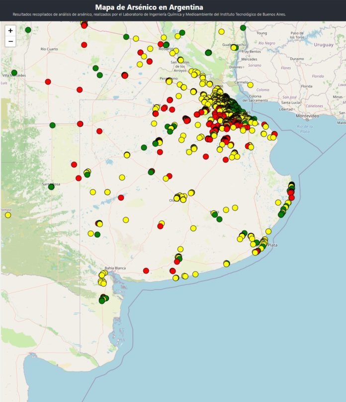Select yellow marker at Pergamino label

tap(169, 81)
